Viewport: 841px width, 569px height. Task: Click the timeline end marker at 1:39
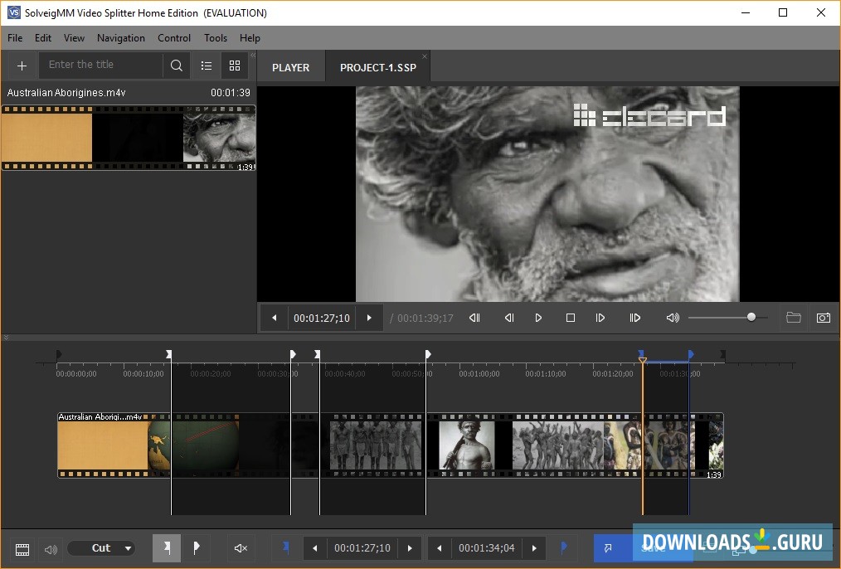(723, 354)
